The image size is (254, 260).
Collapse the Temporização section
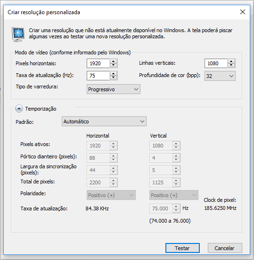(x=19, y=109)
